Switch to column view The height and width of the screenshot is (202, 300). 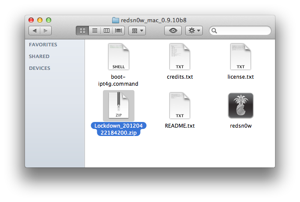click(x=106, y=31)
